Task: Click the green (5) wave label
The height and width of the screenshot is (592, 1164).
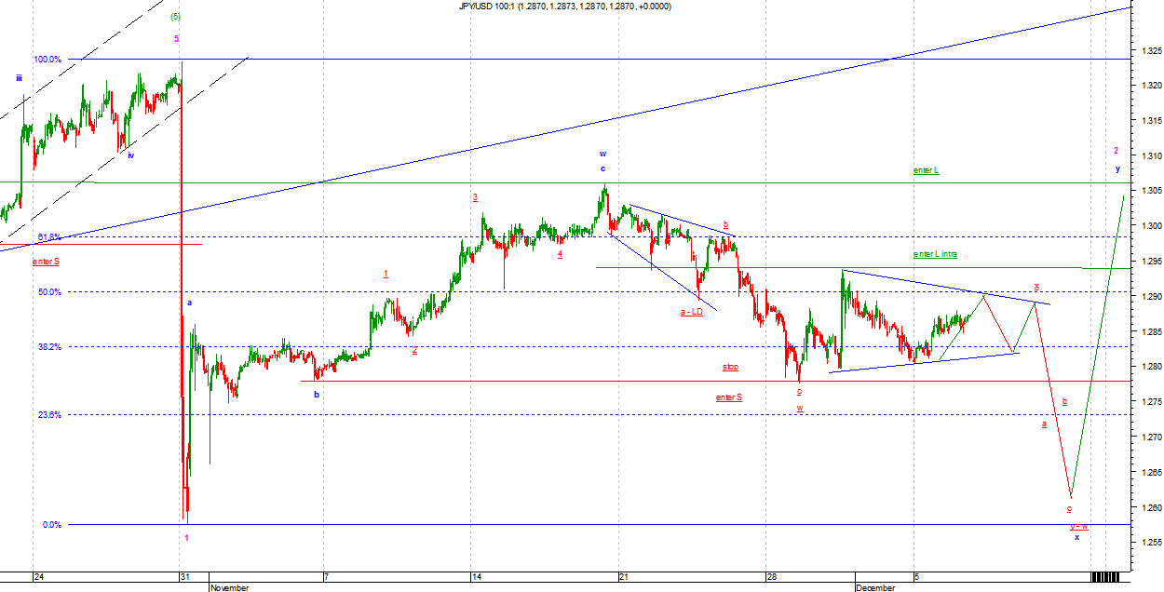Action: (x=175, y=17)
